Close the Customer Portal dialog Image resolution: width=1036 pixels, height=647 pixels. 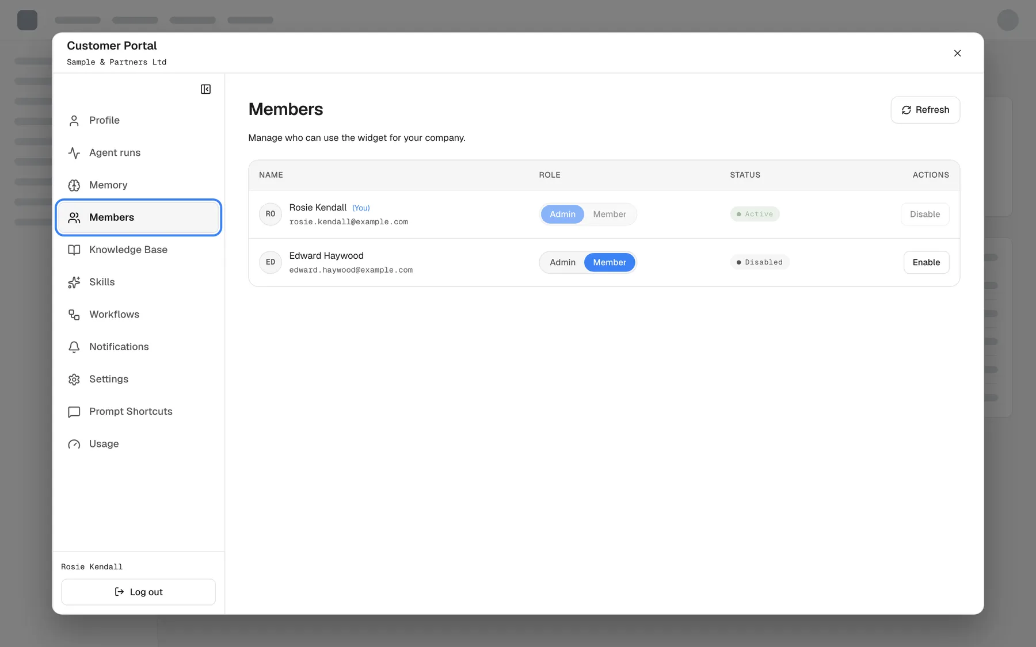(957, 53)
